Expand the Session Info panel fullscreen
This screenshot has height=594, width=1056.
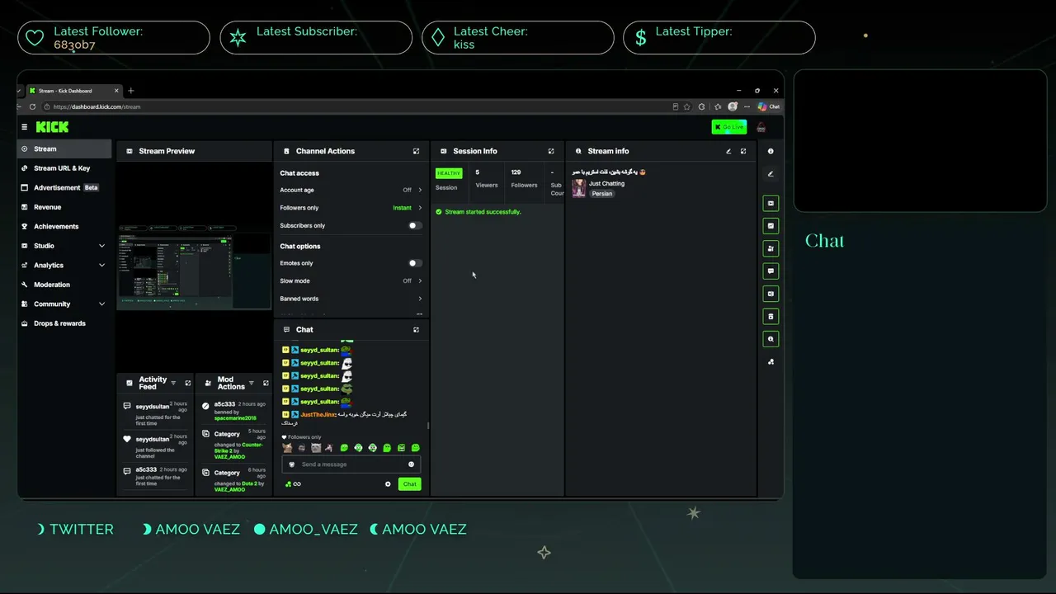[551, 151]
